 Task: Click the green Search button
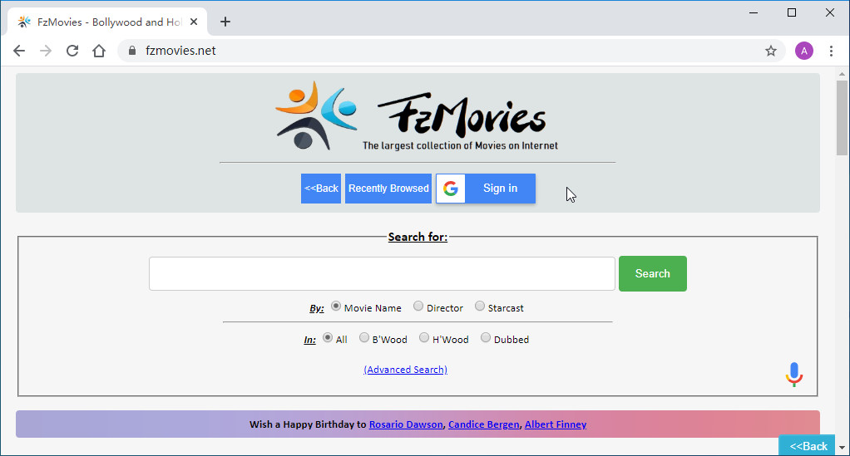tap(653, 273)
